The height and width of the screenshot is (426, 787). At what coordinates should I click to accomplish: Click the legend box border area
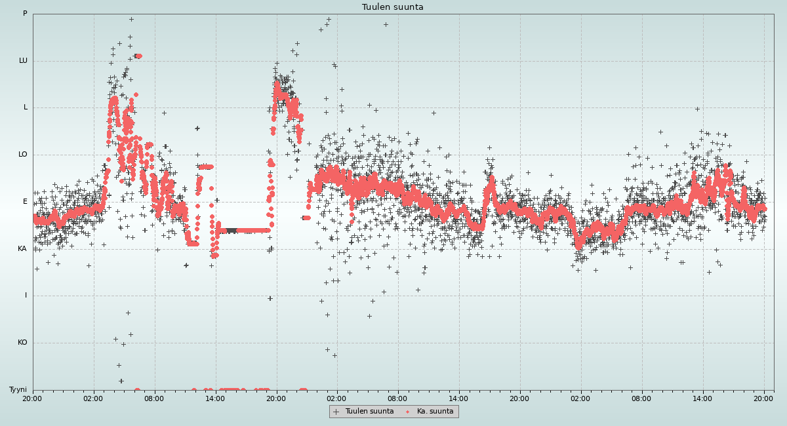(x=393, y=406)
